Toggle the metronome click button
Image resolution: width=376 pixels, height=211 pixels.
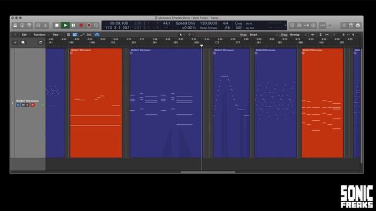330,25
